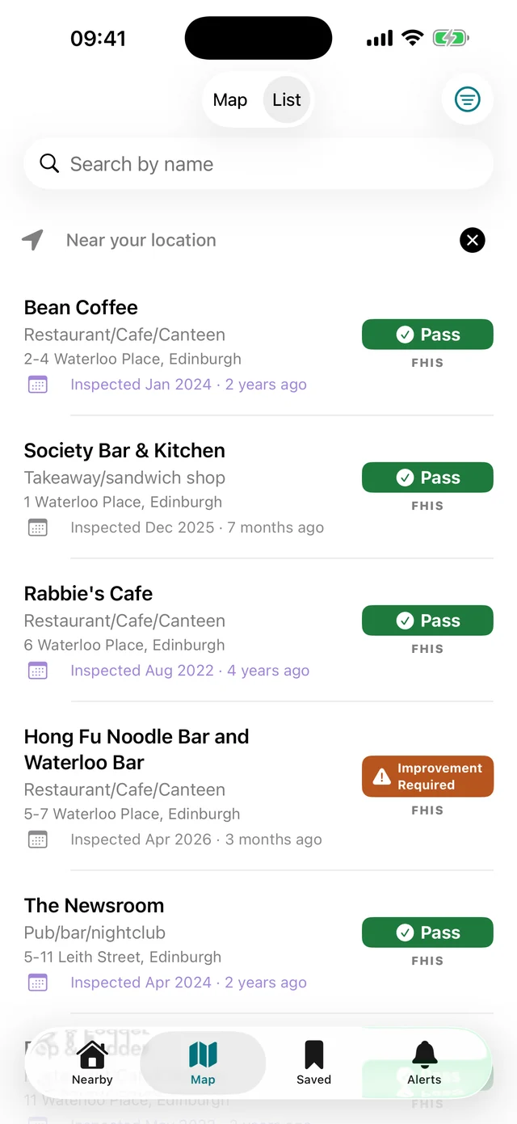517x1124 pixels.
Task: Open The Newsroom listing
Action: tap(258, 943)
